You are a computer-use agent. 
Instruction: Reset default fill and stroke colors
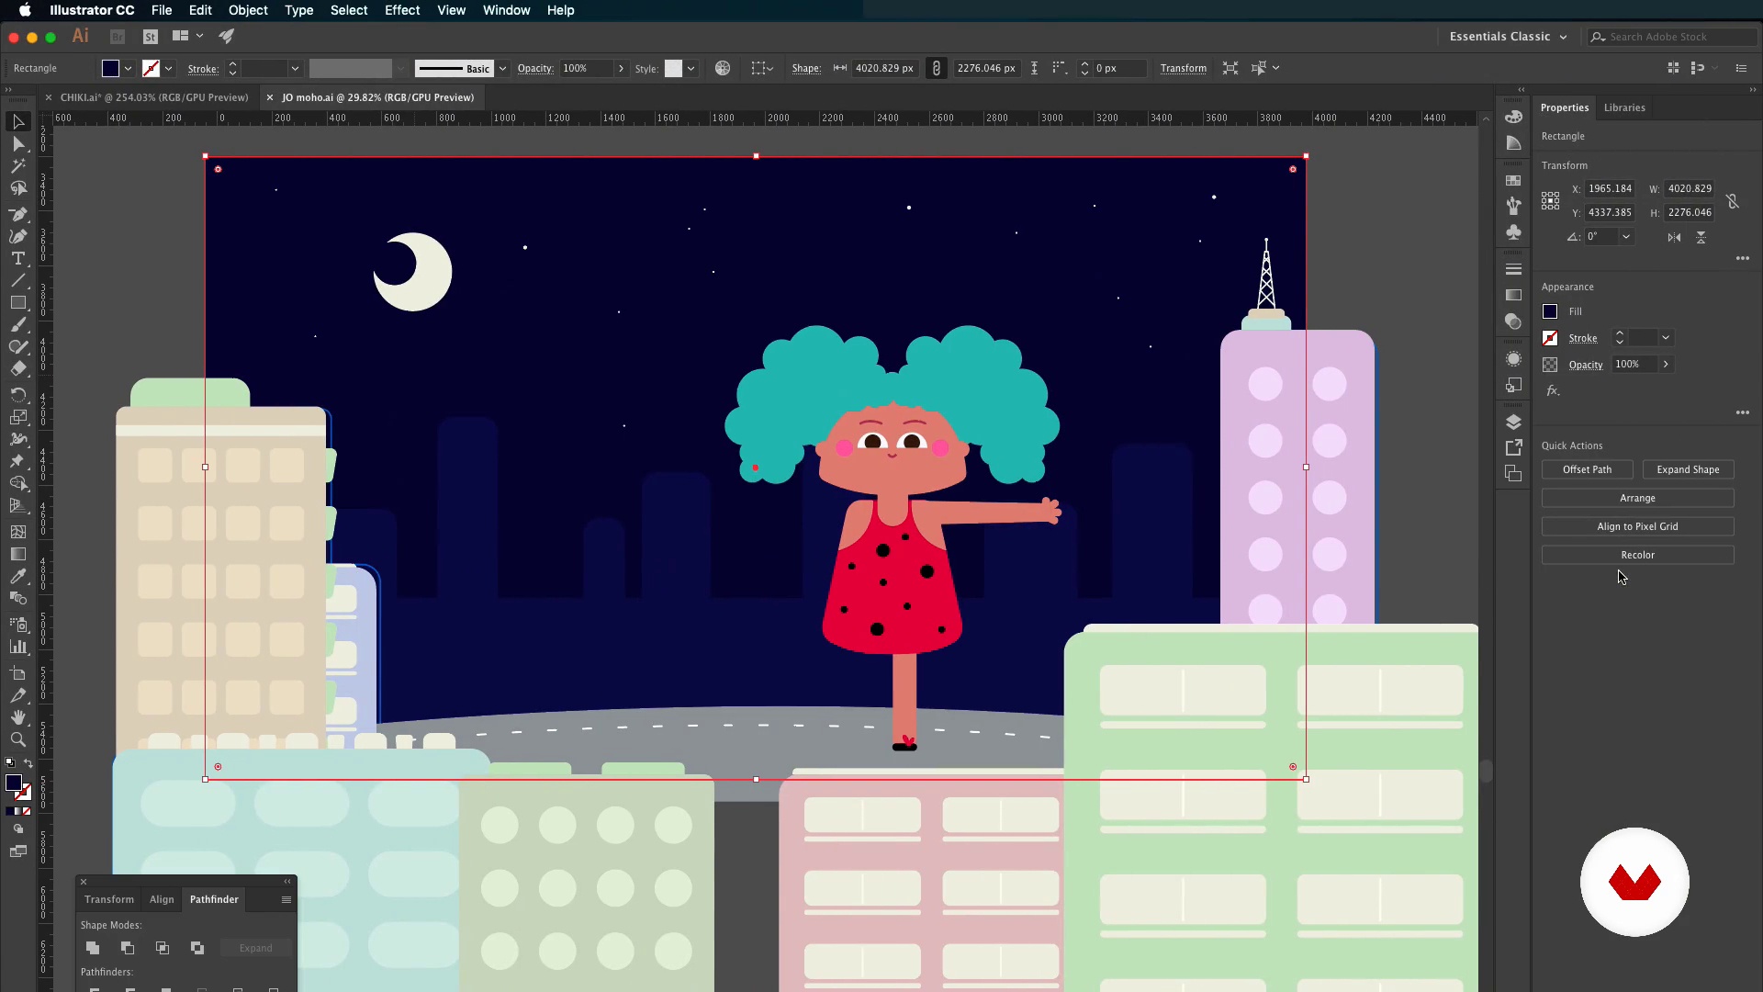10,763
